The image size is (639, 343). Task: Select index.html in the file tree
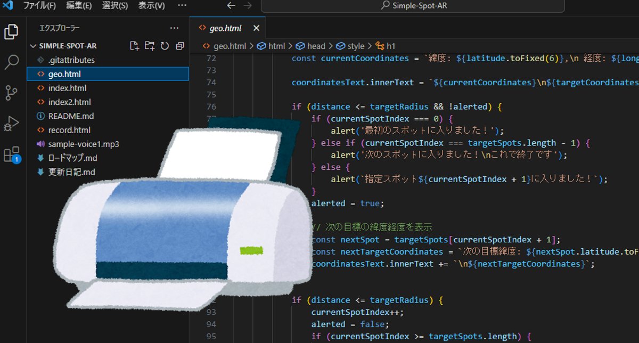[67, 88]
